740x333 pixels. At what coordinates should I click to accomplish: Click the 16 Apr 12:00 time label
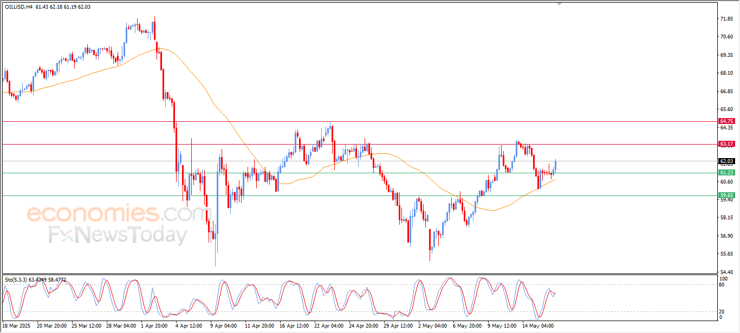[x=295, y=326]
